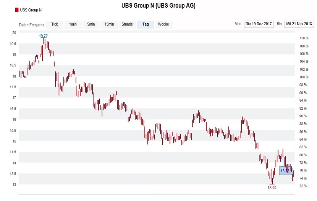The width and height of the screenshot is (317, 201).
Task: Open the Bis date field
Action: click(x=299, y=24)
